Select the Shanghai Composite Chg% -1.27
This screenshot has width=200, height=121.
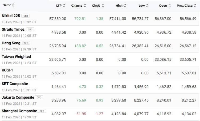click(x=99, y=114)
